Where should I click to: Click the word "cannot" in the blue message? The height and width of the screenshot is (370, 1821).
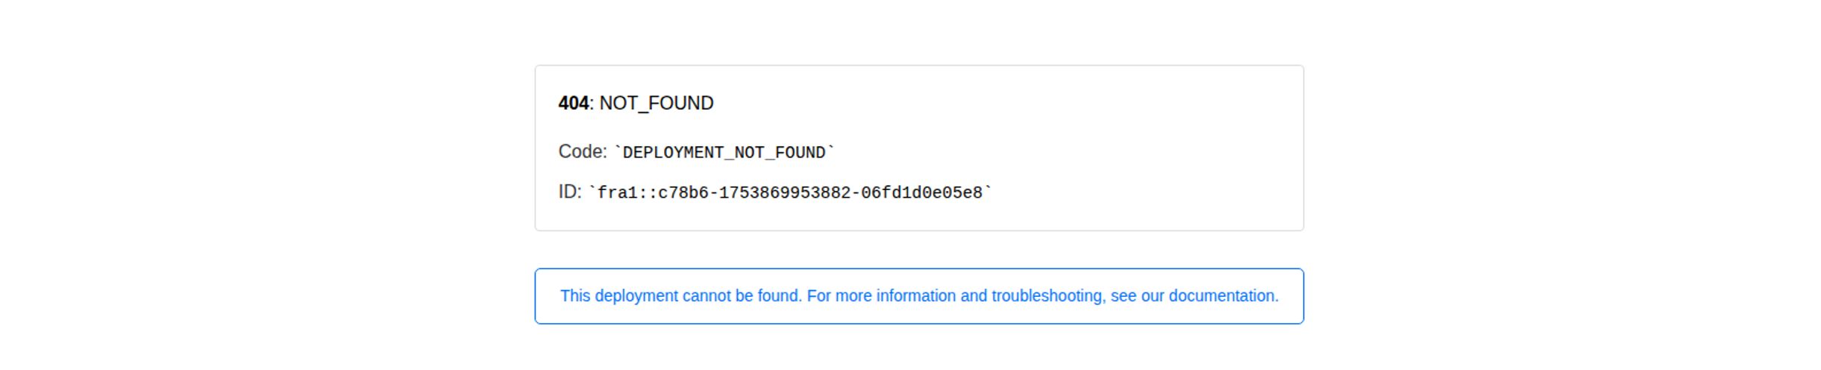706,296
